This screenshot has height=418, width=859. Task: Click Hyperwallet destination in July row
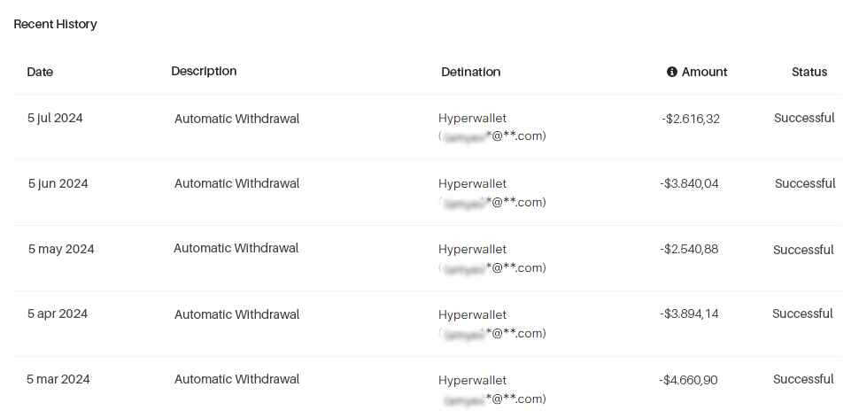point(472,119)
